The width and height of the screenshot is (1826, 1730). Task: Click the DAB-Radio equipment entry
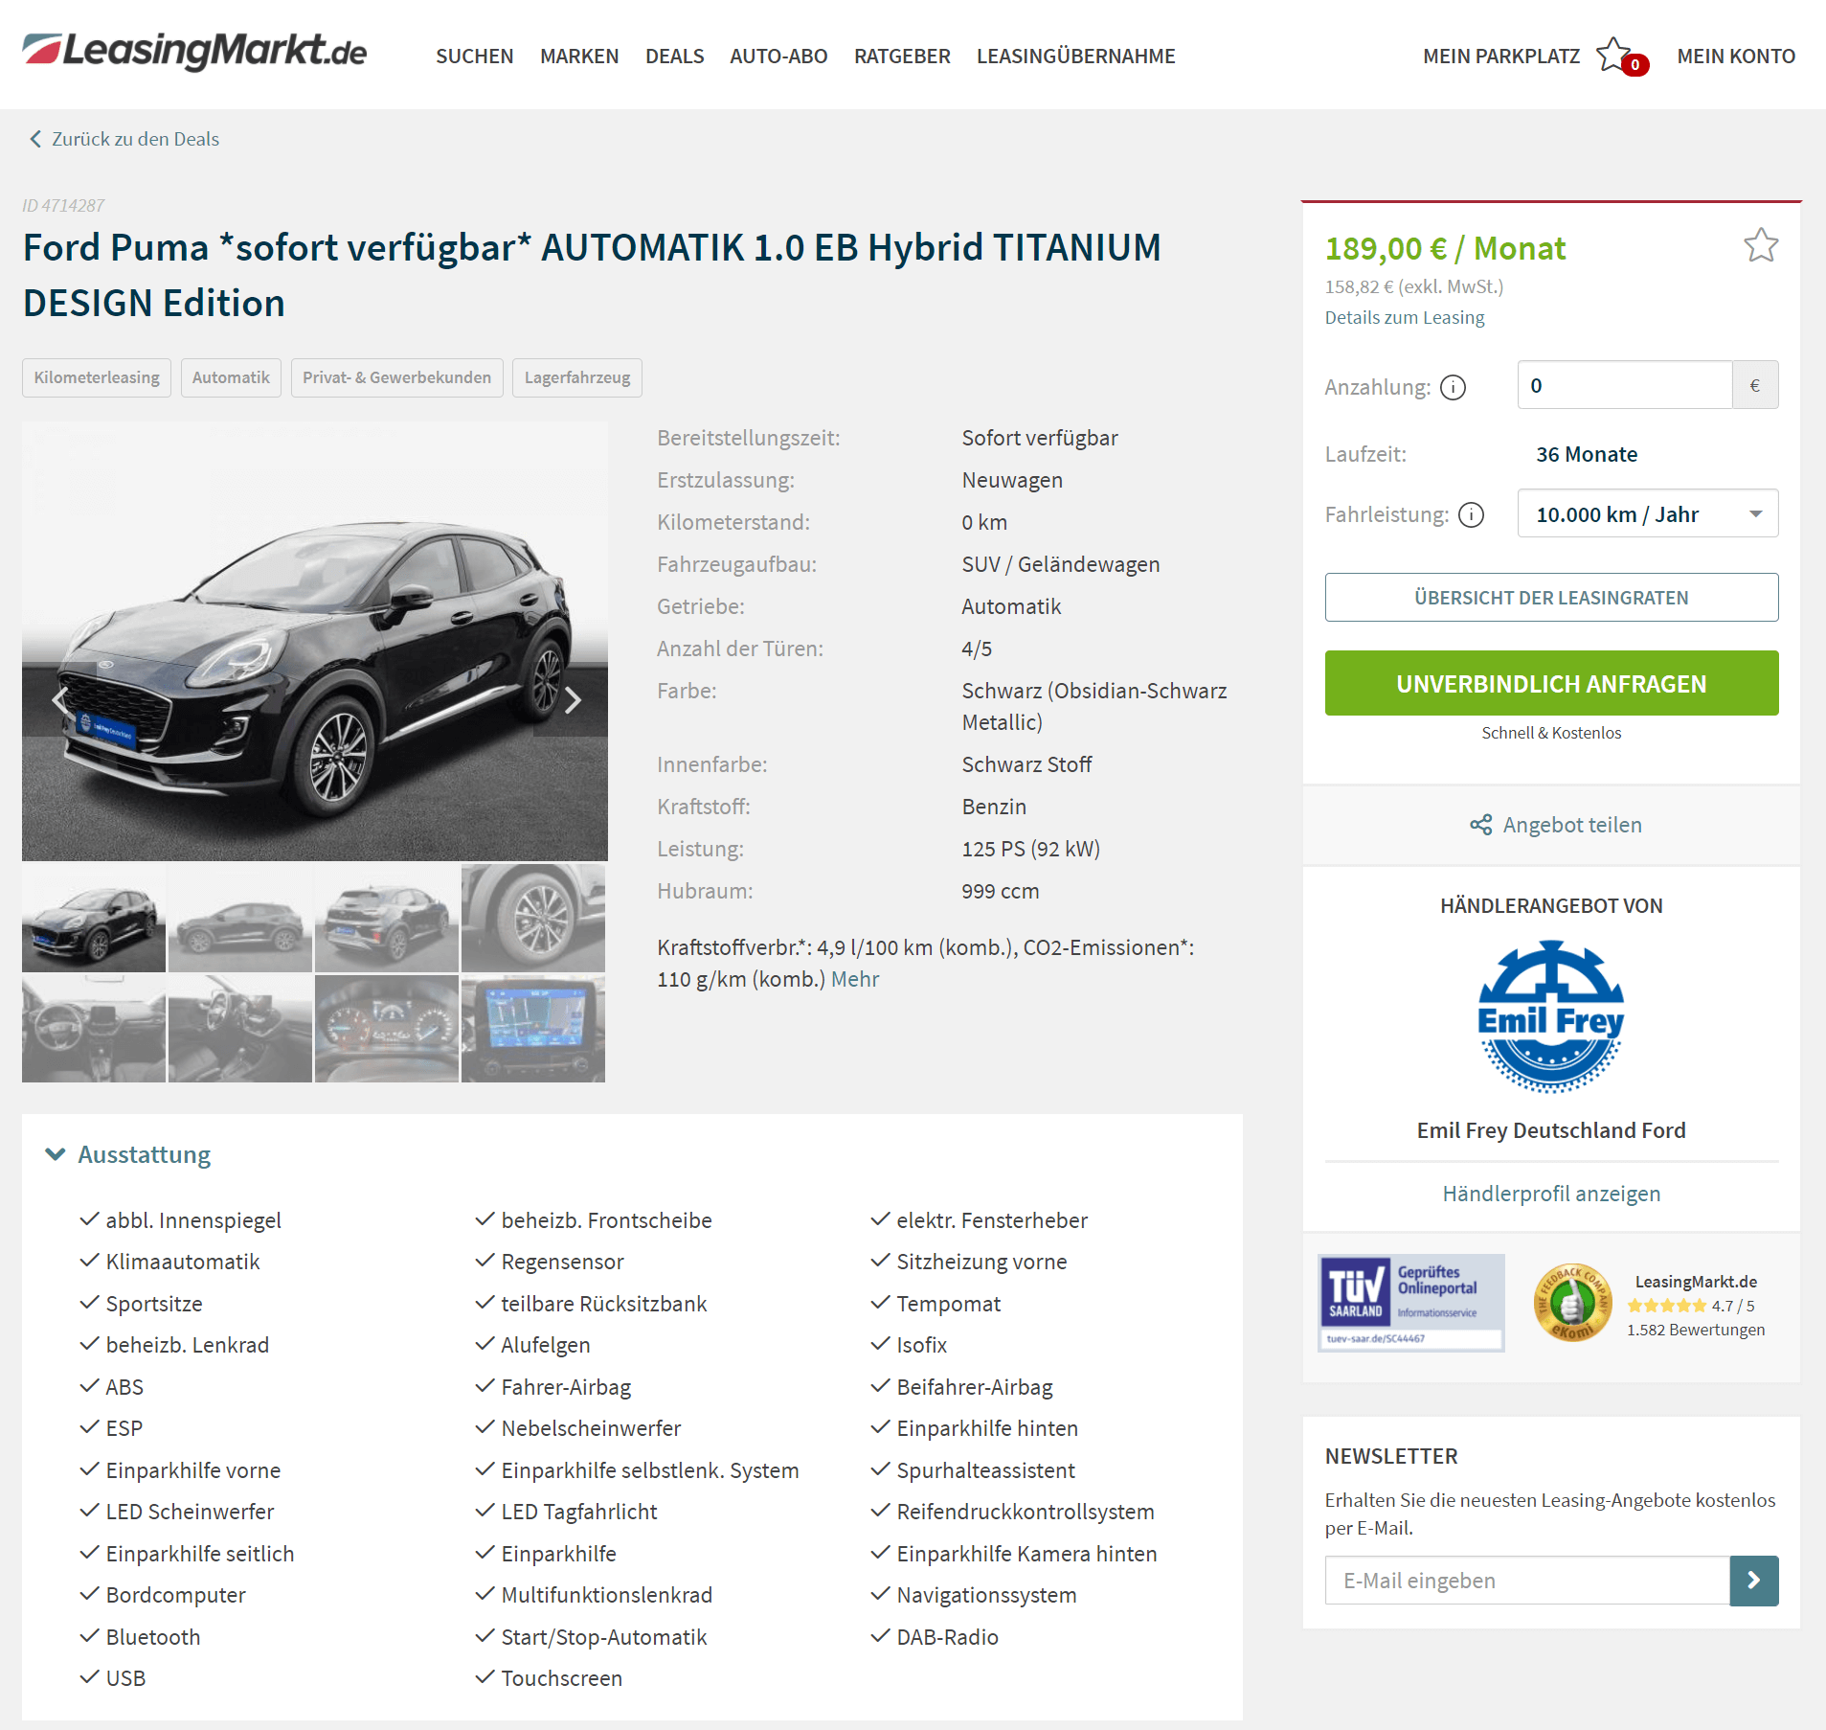947,1637
